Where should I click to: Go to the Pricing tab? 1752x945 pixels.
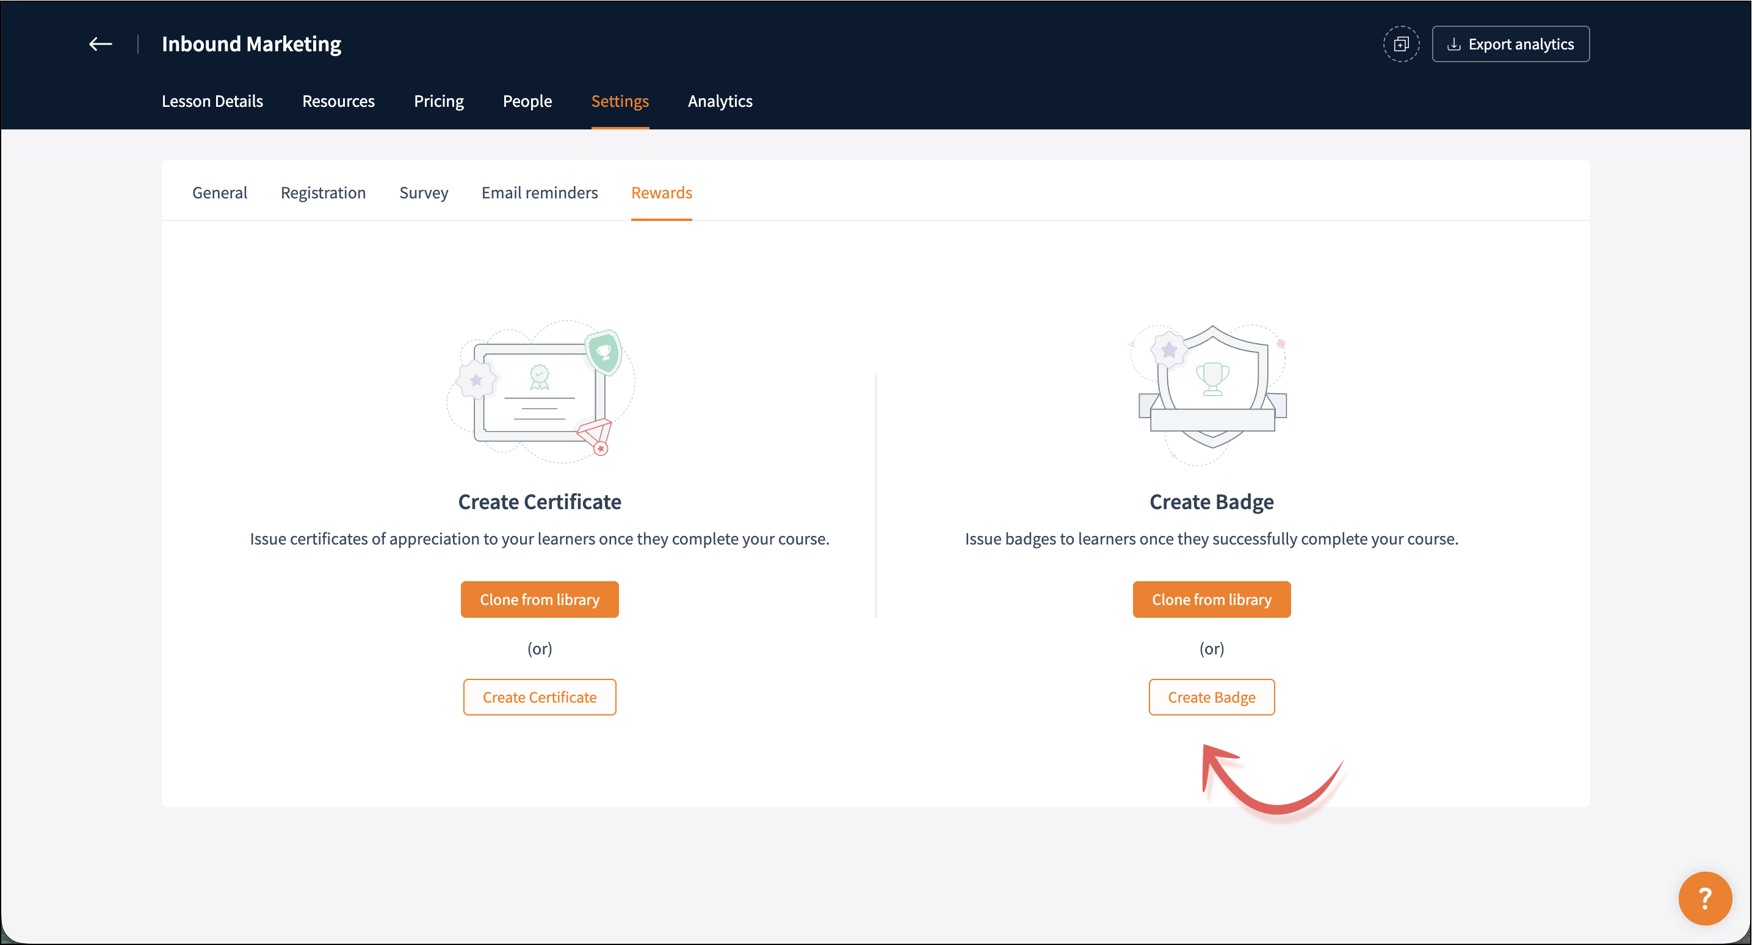(x=439, y=101)
